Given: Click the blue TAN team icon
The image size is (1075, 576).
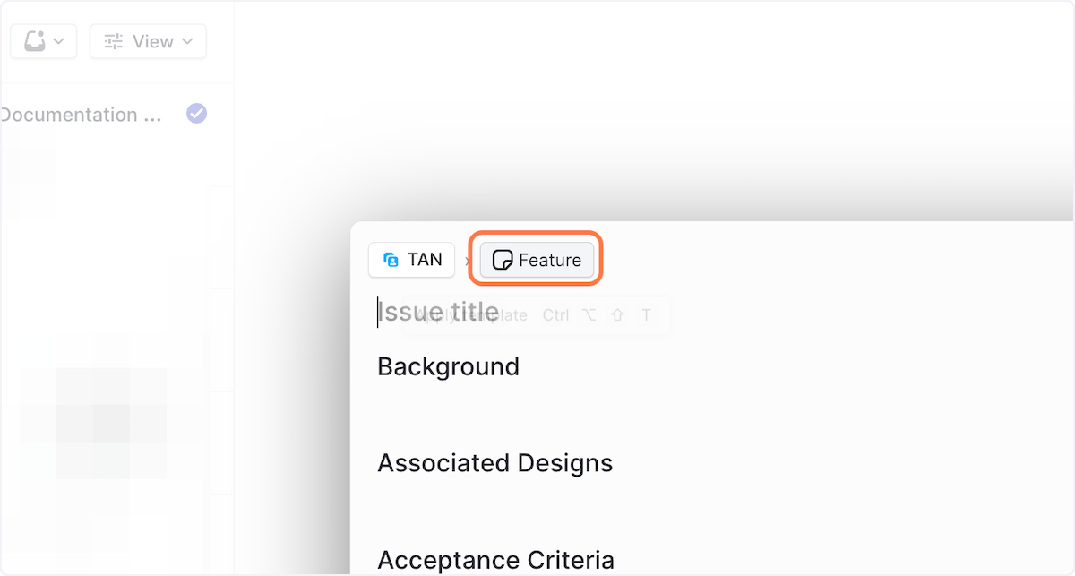Looking at the screenshot, I should pyautogui.click(x=391, y=260).
